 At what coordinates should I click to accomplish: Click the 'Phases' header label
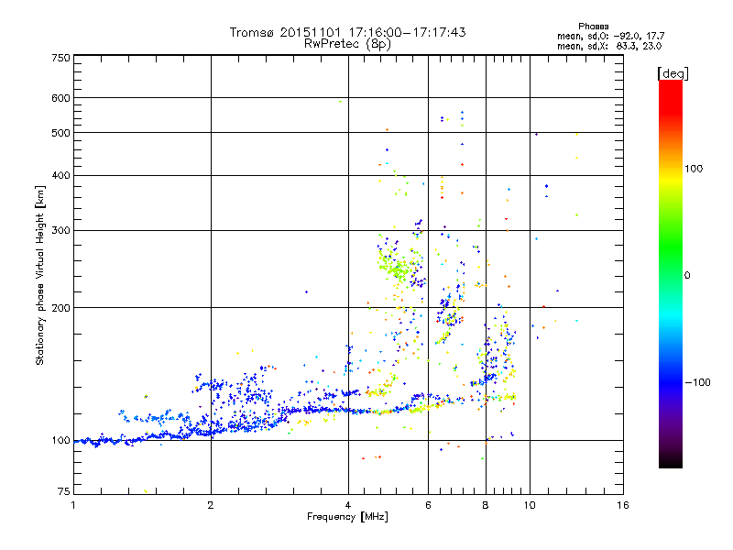pyautogui.click(x=593, y=27)
